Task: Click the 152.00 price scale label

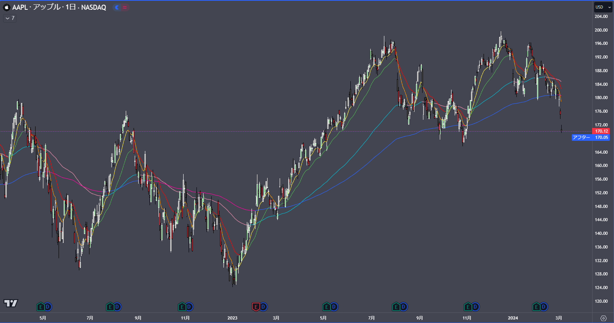Action: point(601,193)
